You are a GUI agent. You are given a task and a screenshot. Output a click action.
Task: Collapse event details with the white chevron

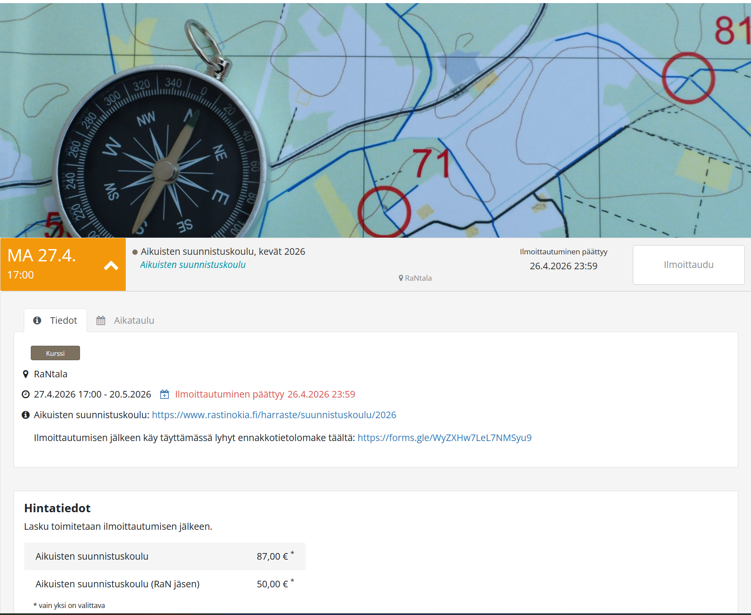[111, 265]
